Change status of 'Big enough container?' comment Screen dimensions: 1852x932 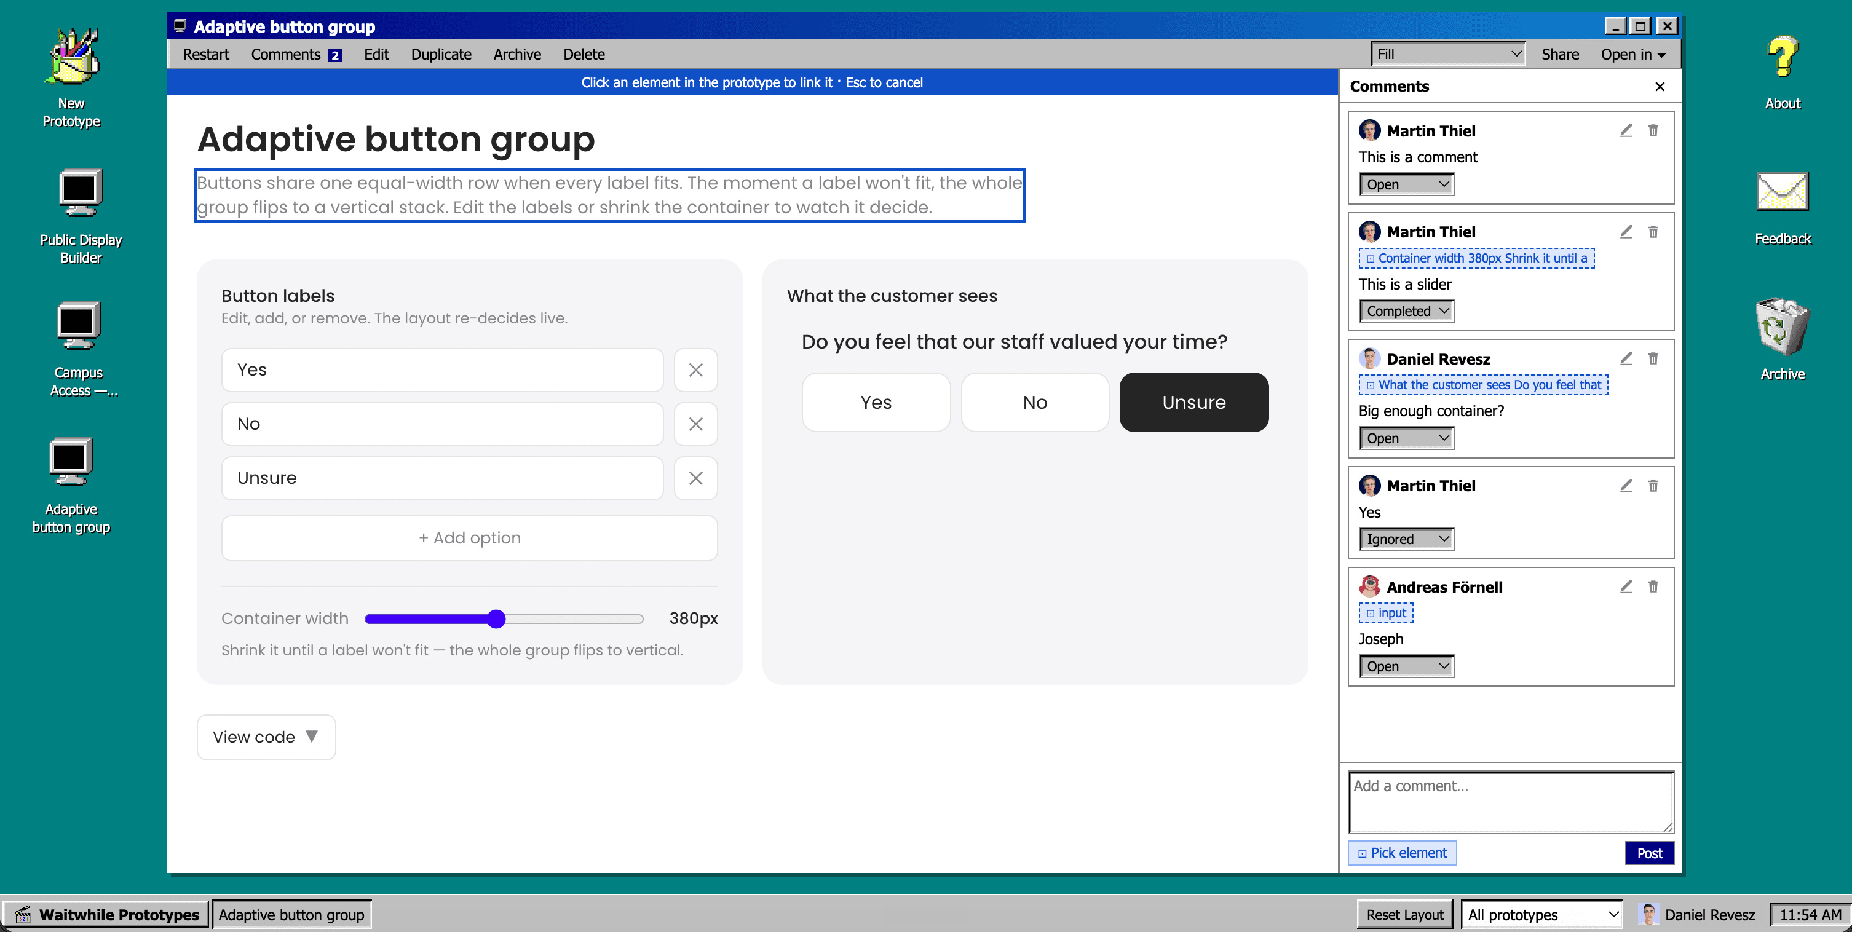(1406, 438)
